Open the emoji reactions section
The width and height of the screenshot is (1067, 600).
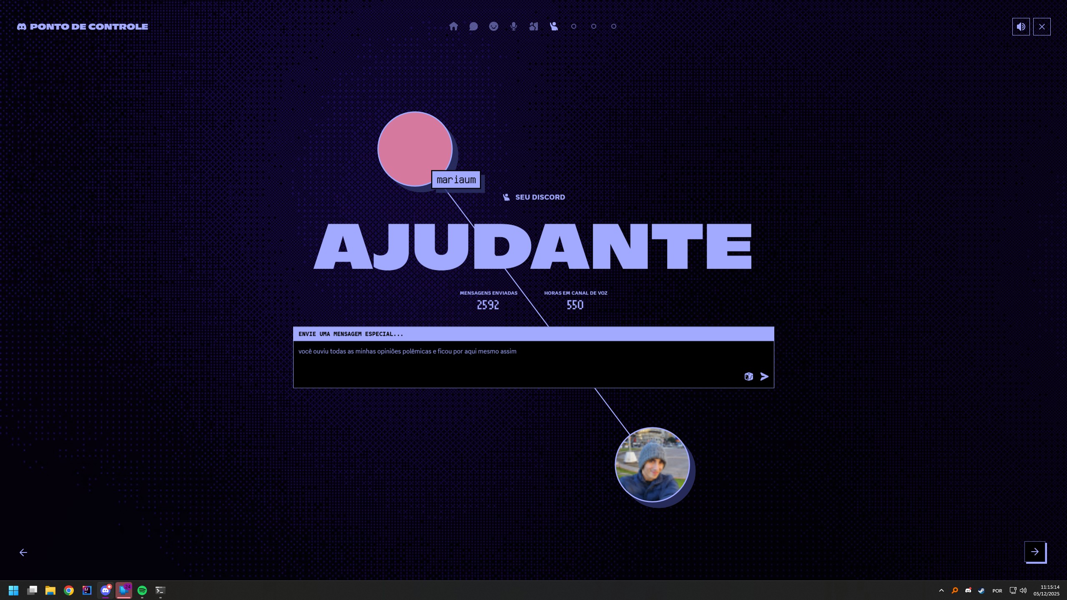click(493, 26)
